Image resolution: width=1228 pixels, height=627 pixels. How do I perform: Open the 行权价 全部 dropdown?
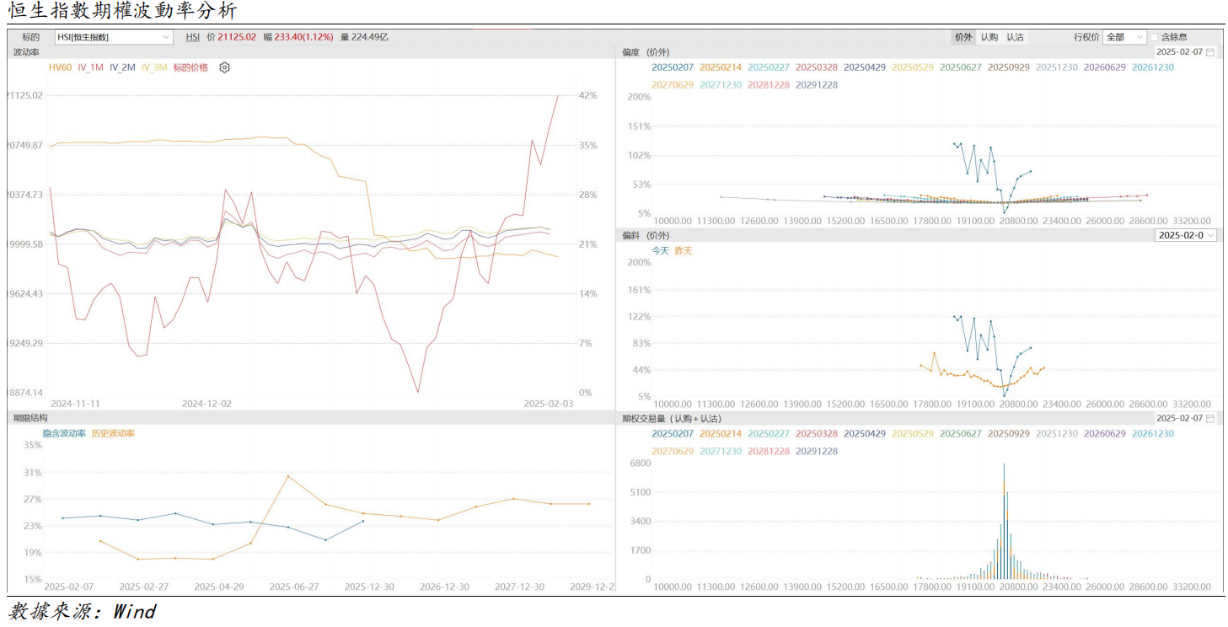[x=1140, y=37]
